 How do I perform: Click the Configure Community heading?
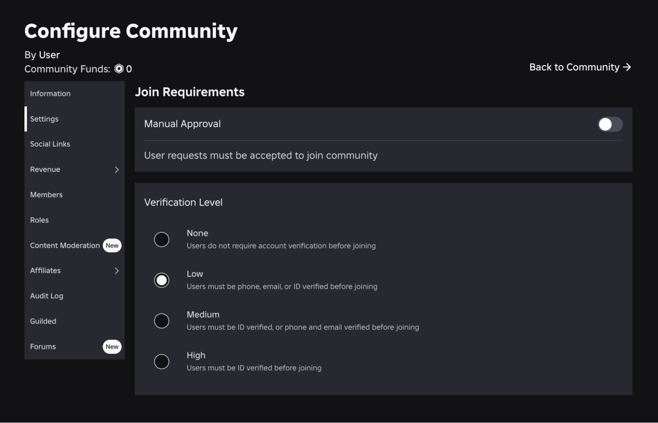click(x=130, y=31)
